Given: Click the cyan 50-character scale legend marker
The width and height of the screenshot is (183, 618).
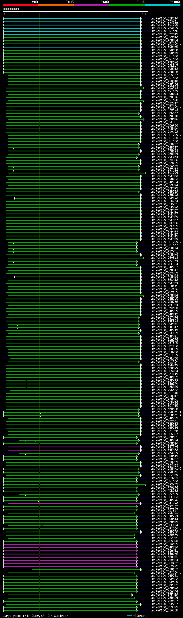Looking at the screenshot, I should tap(130, 616).
